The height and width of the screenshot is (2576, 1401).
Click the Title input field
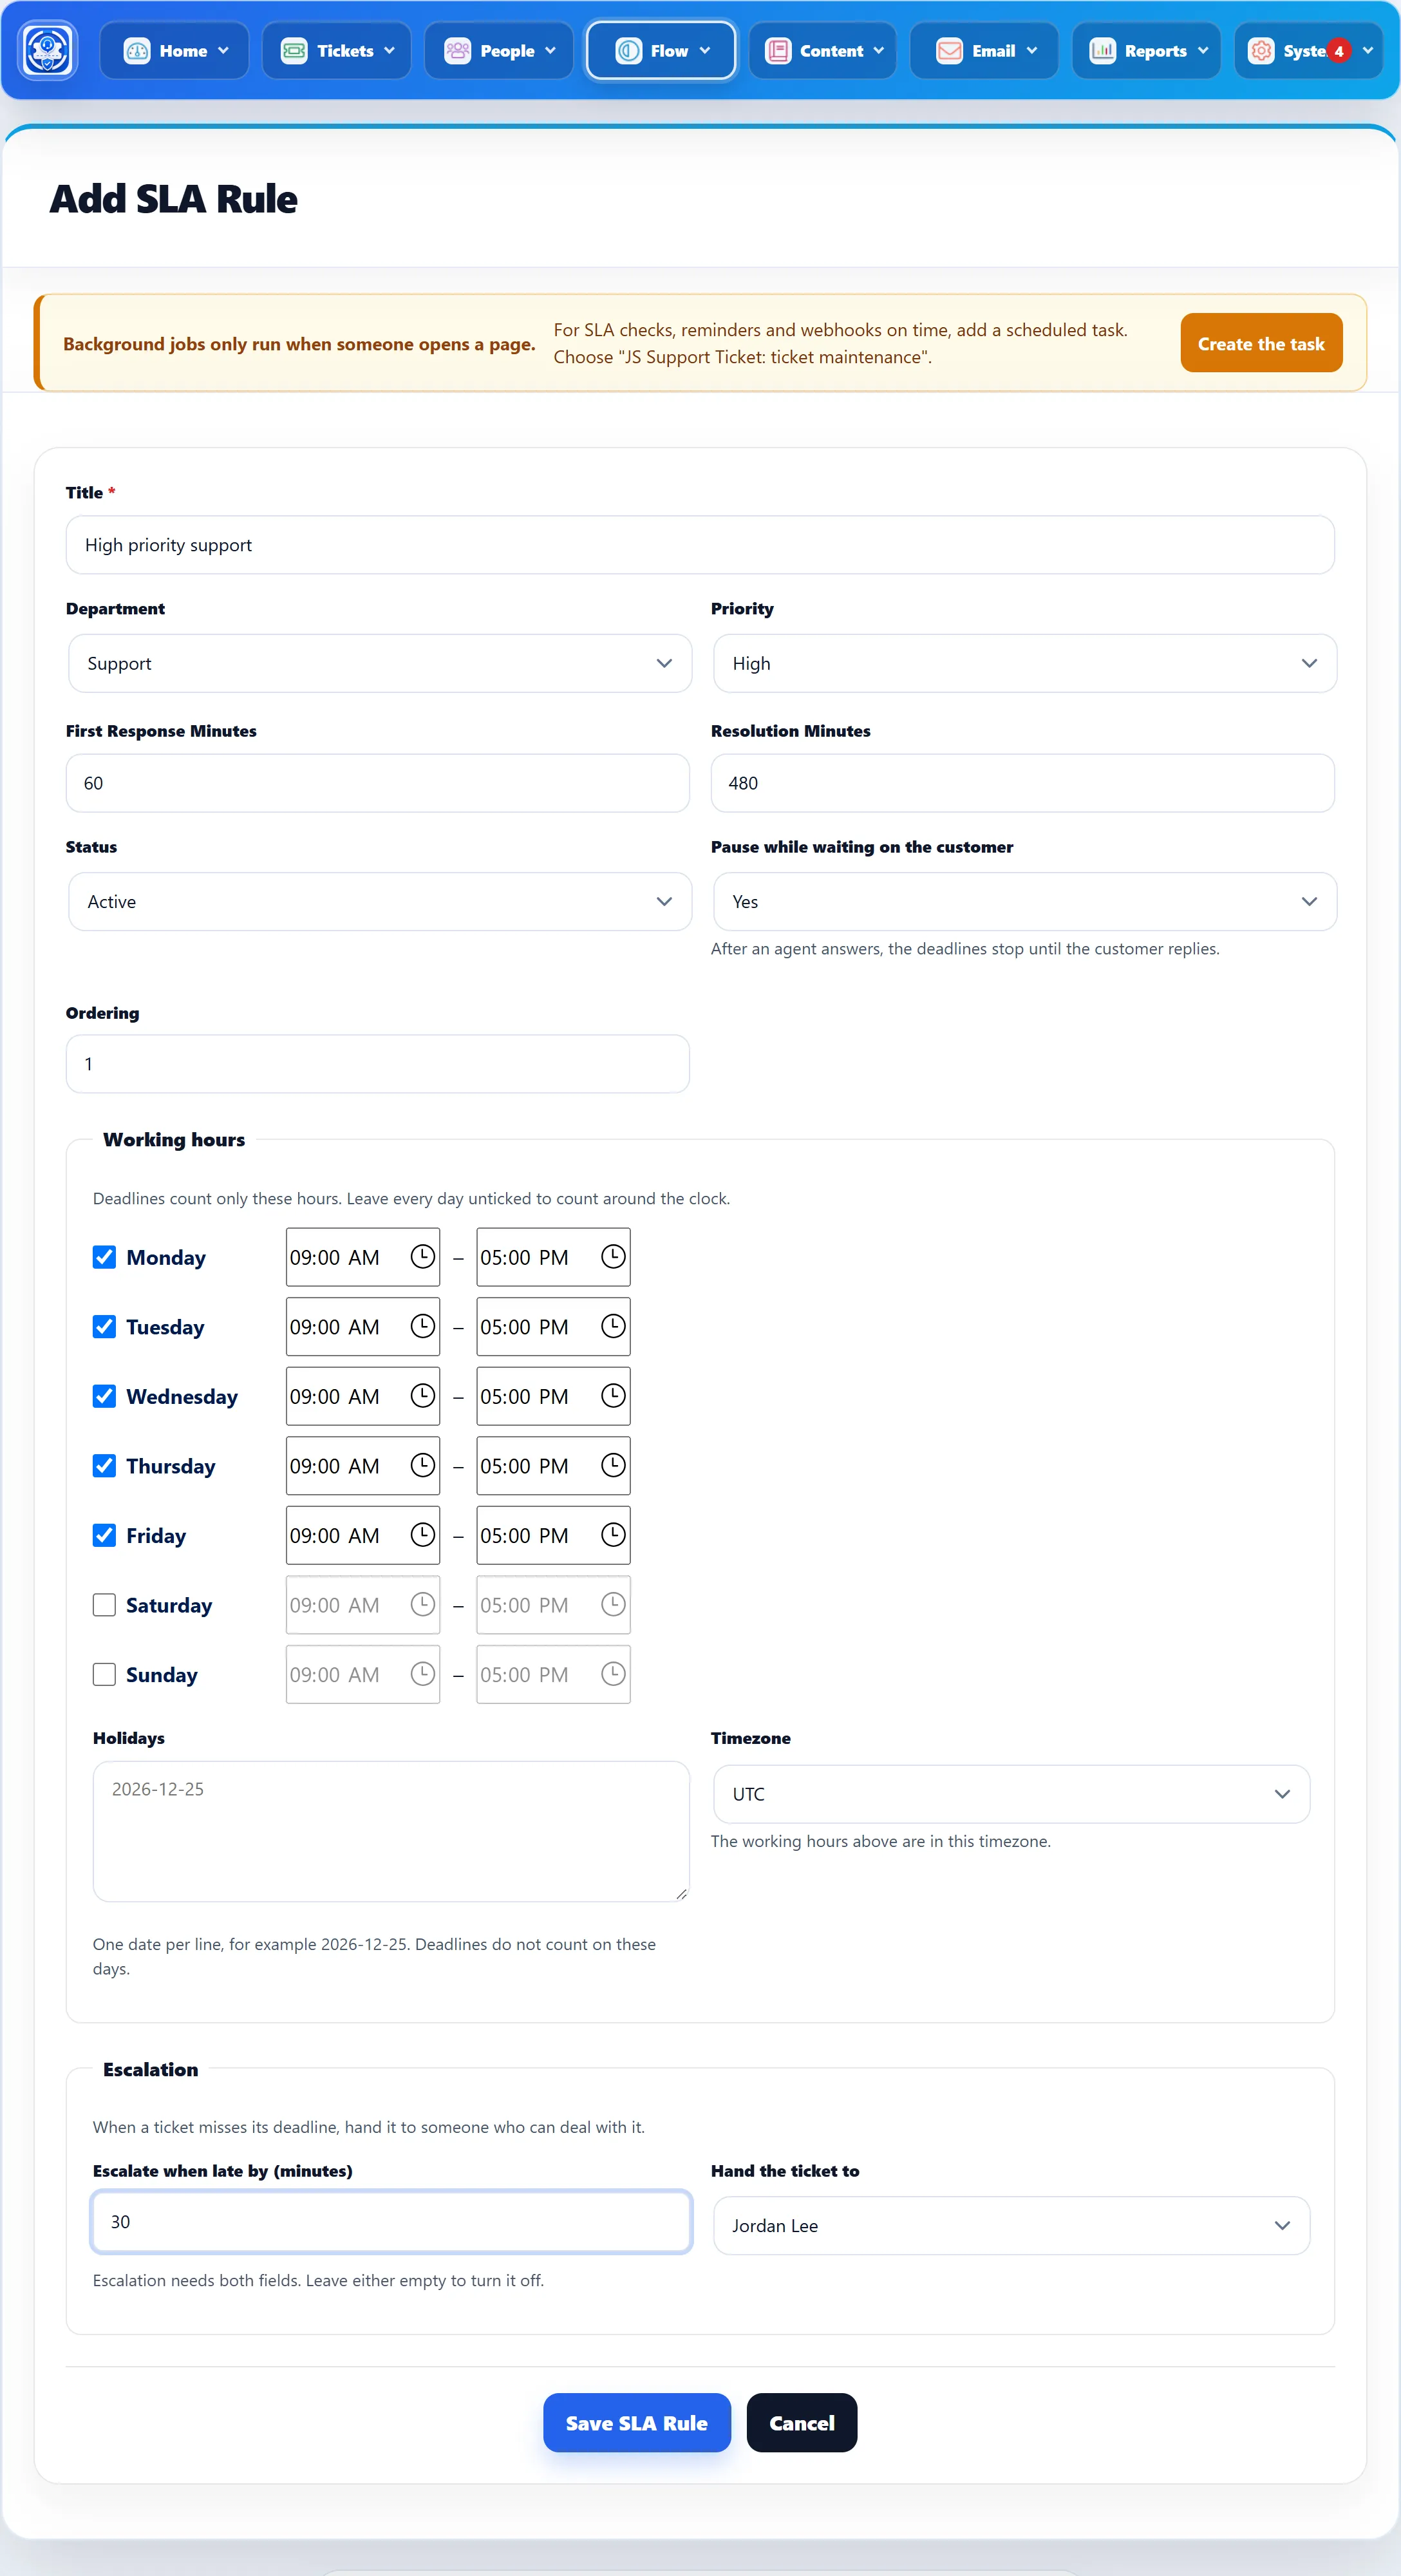tap(700, 545)
